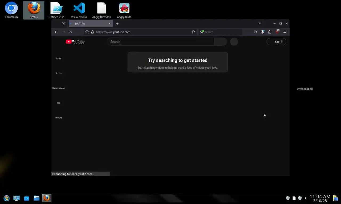The height and width of the screenshot is (204, 341).
Task: Open History in YouTube sidebar
Action: point(59,118)
